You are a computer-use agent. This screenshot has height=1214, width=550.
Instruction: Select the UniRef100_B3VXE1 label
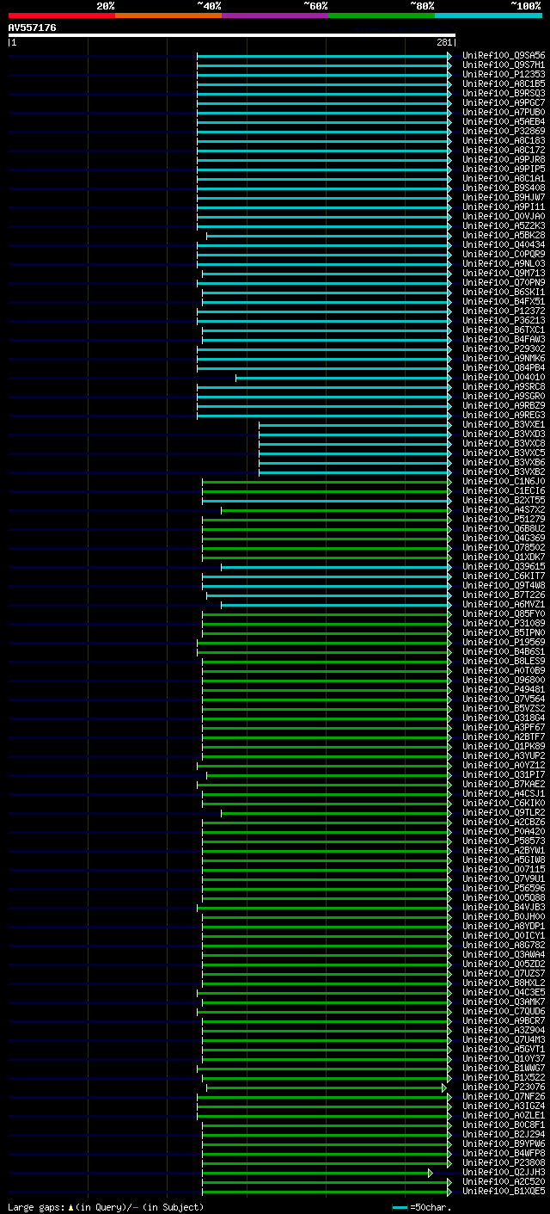pyautogui.click(x=504, y=425)
